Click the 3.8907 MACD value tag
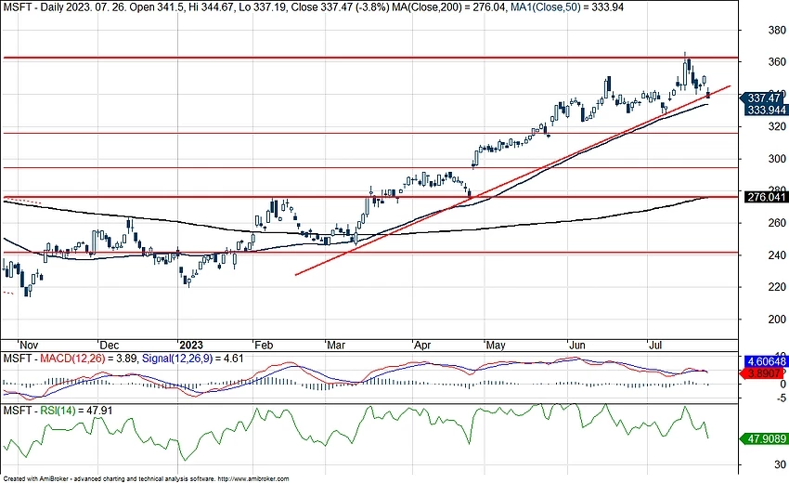789x483 pixels. pos(763,373)
